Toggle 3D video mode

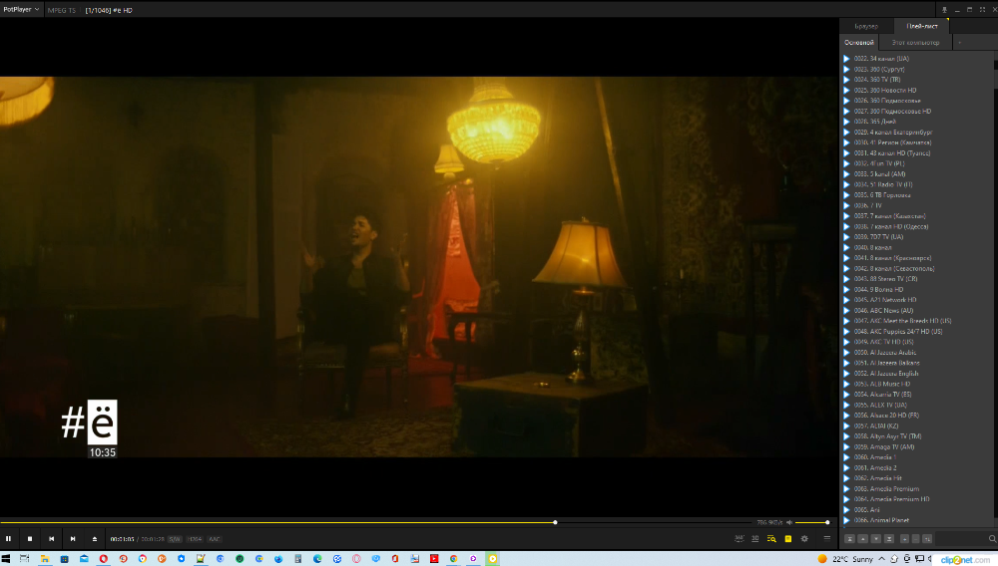click(x=754, y=539)
